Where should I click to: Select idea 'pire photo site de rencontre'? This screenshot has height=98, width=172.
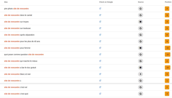(16, 9)
